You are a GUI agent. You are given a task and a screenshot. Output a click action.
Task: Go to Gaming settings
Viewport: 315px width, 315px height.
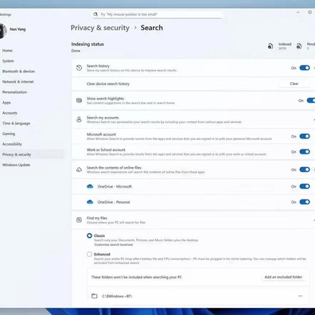coord(9,134)
